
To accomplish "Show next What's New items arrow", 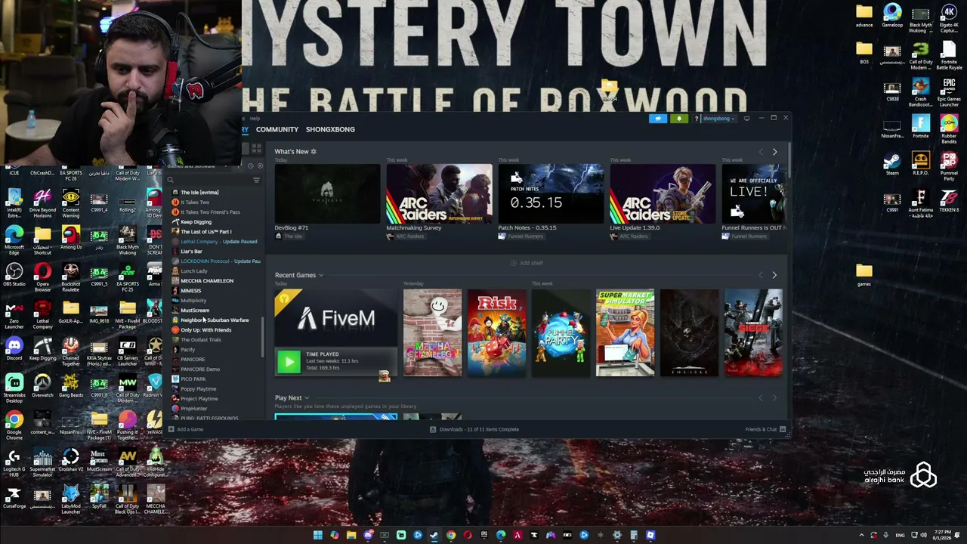I will (x=774, y=152).
